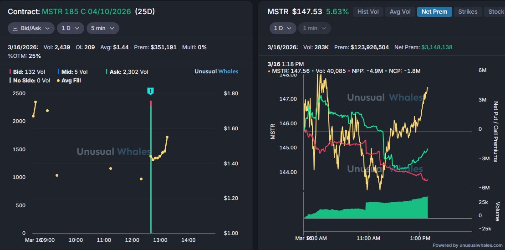
Task: Toggle the Bid volume legend entry
Action: (x=28, y=72)
